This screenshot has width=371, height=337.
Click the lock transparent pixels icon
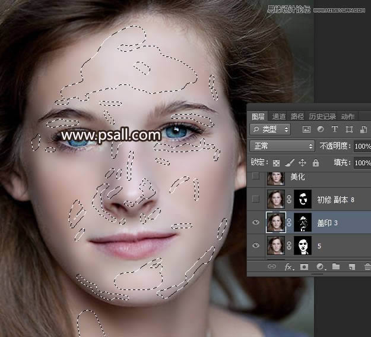275,162
